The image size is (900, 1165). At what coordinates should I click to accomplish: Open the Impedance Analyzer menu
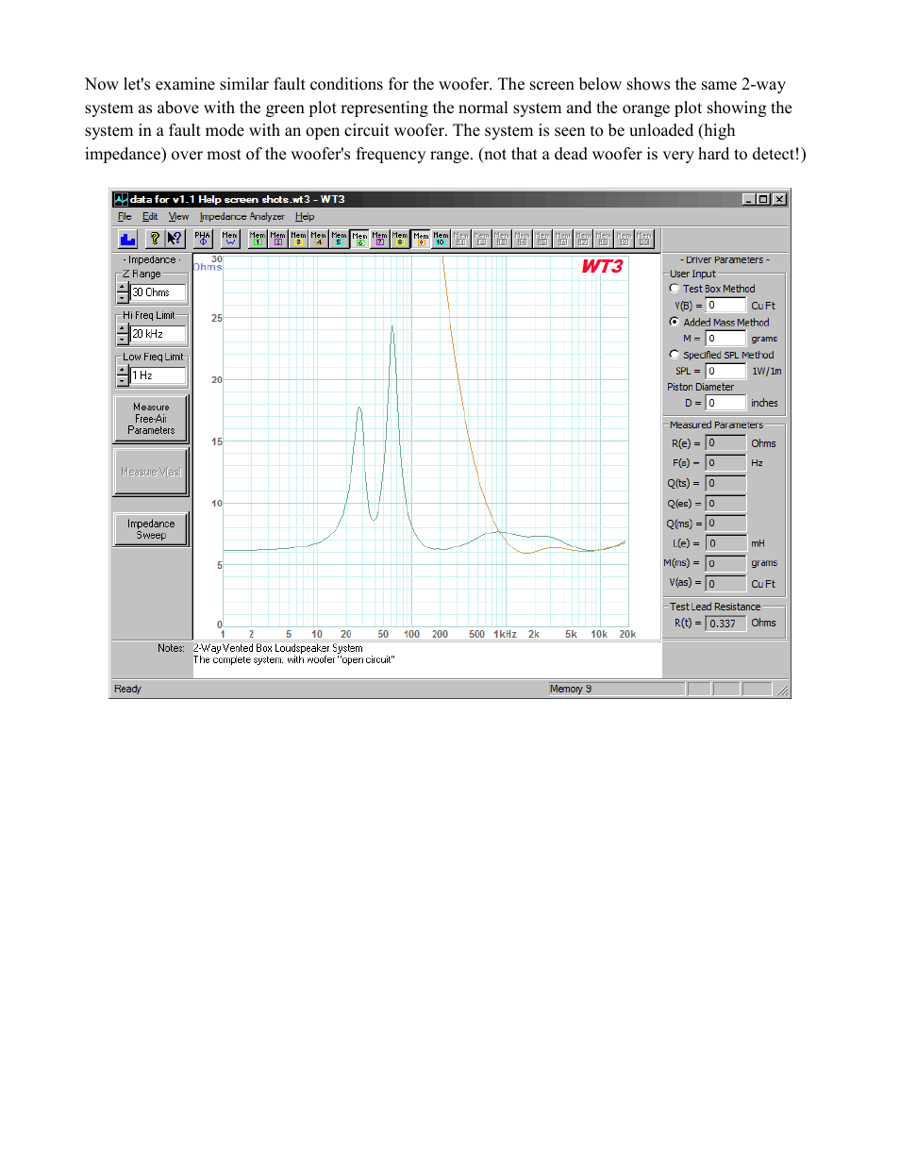242,216
